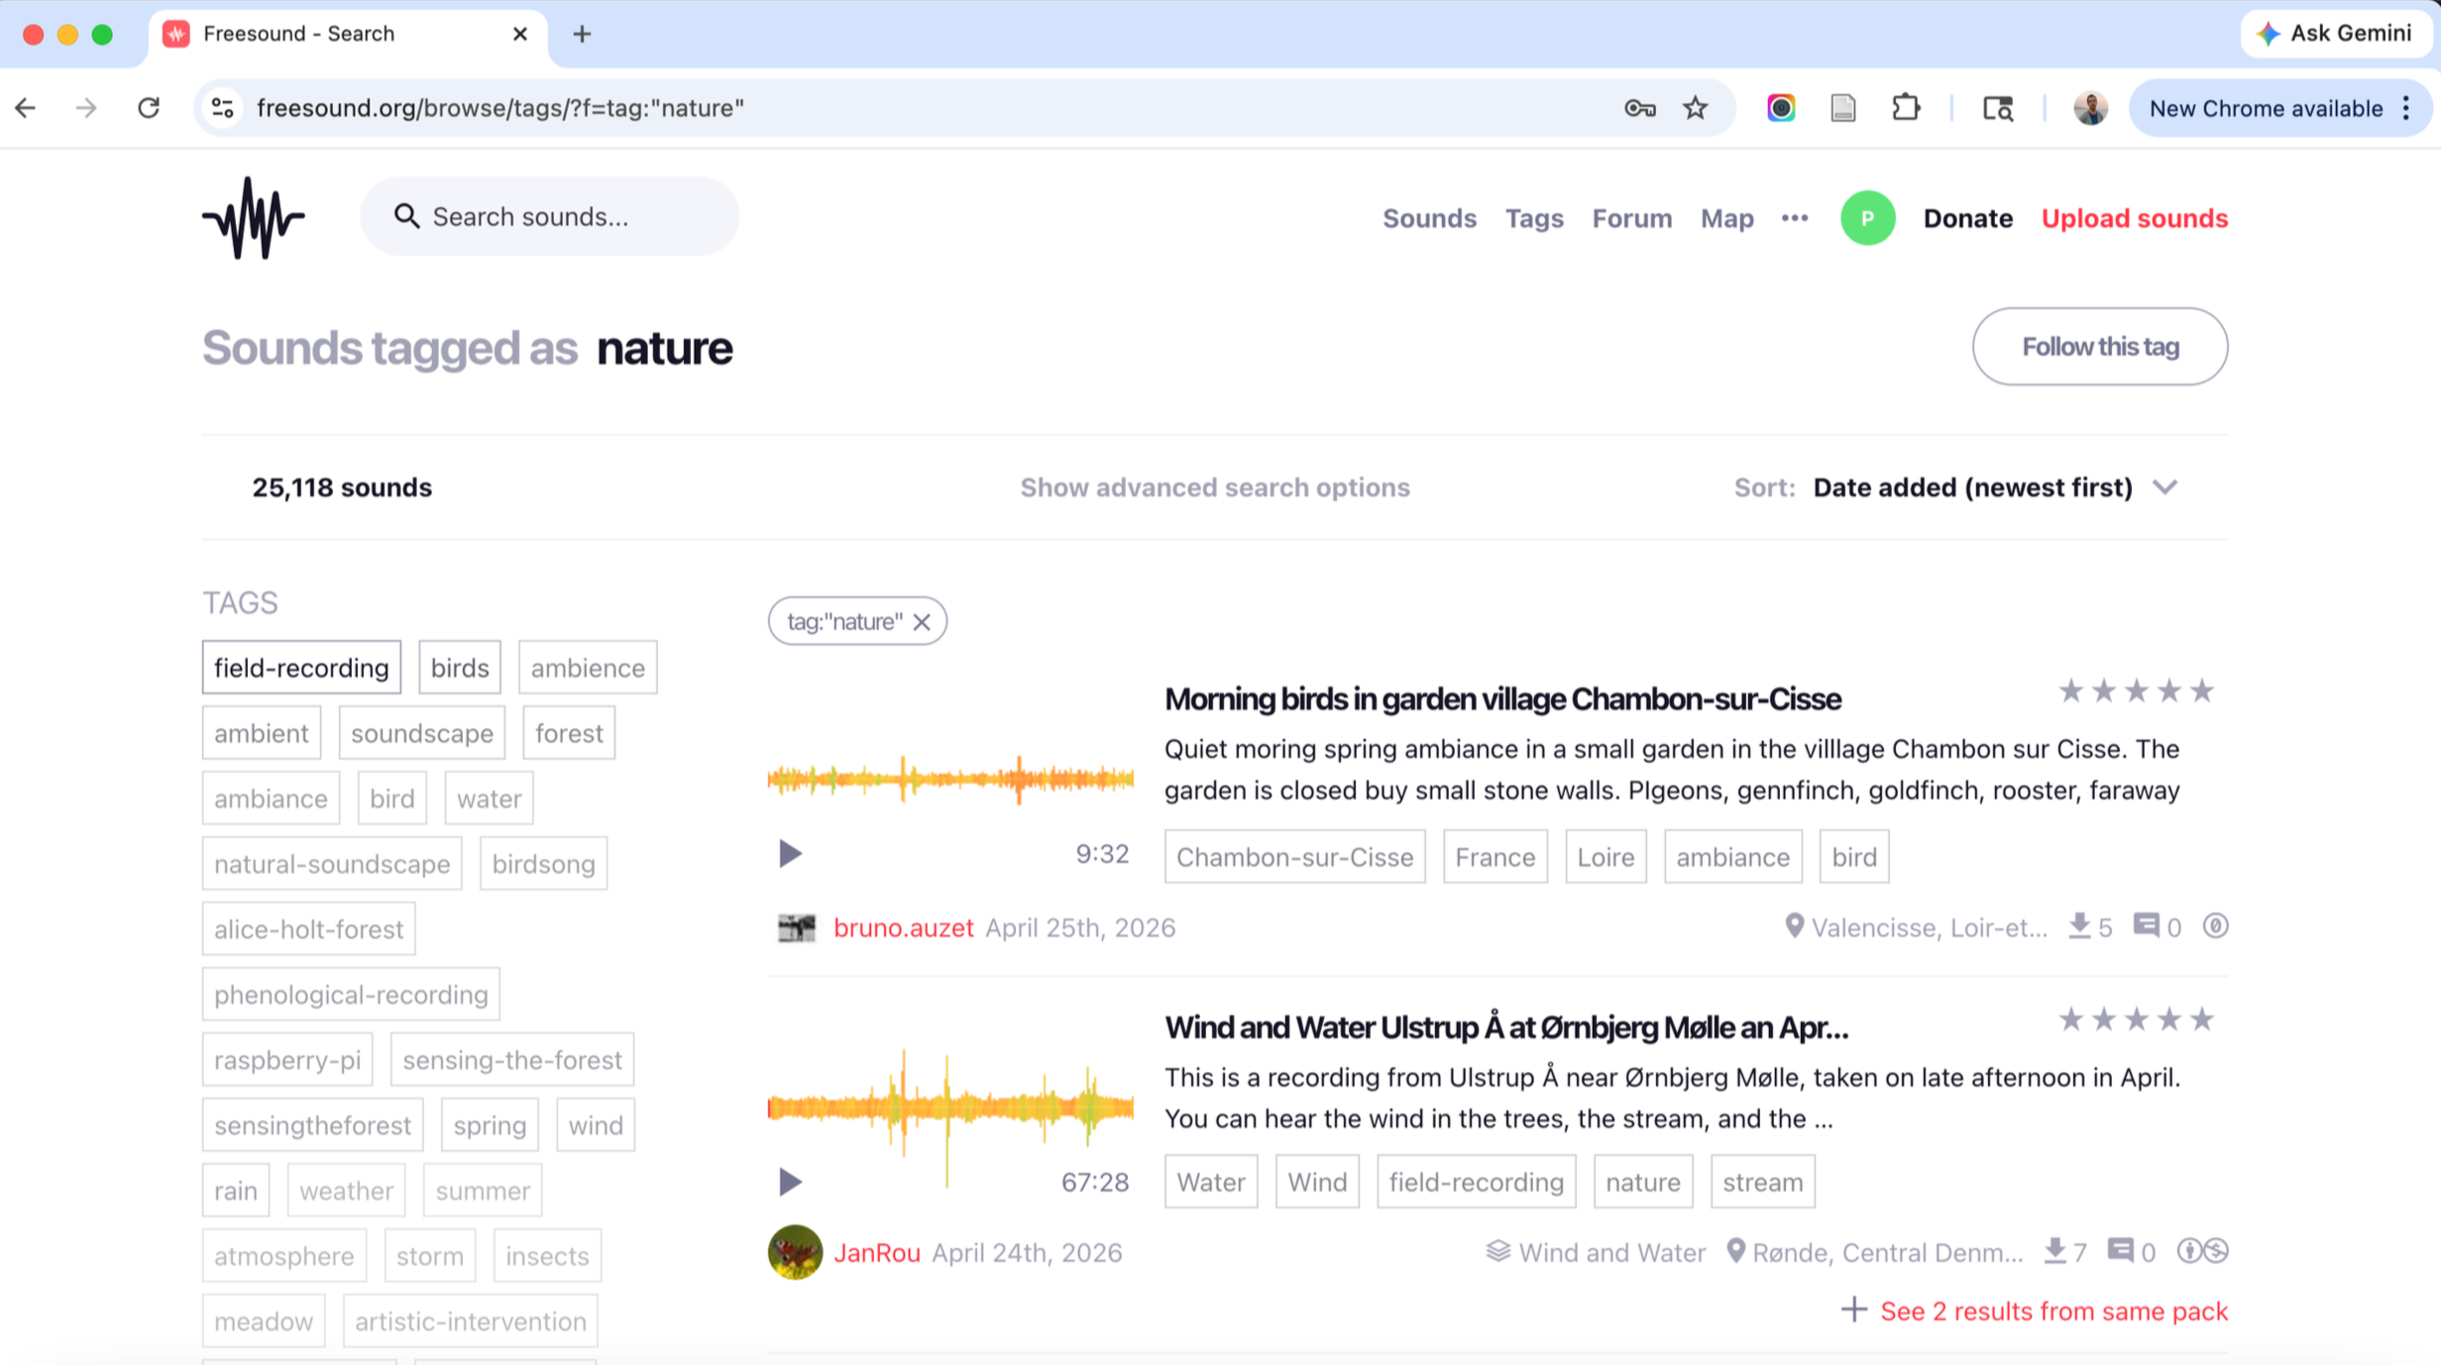2441x1365 pixels.
Task: Bookmark this page with the star icon
Action: (1695, 108)
